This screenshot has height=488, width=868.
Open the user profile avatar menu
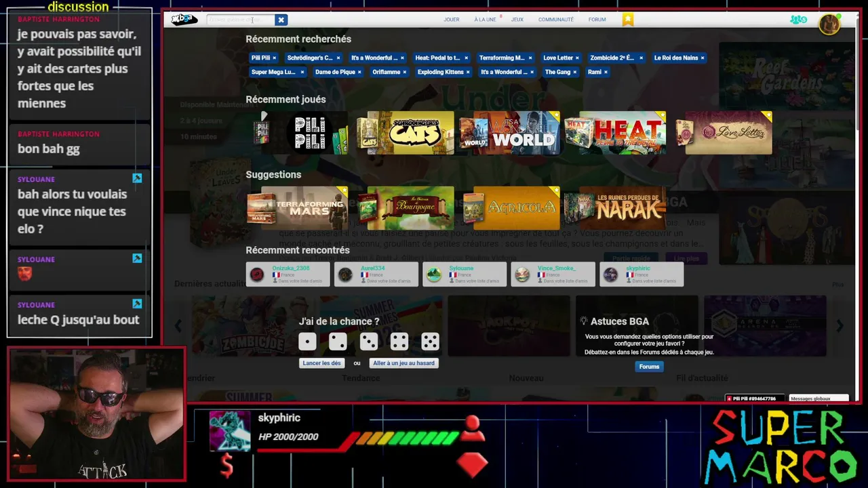pos(829,24)
